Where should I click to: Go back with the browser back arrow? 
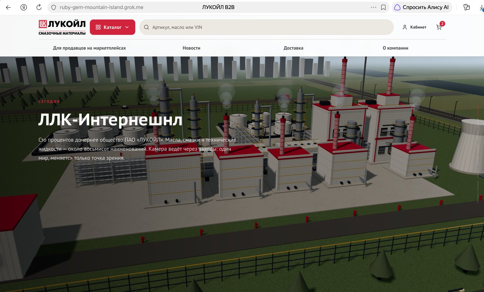point(8,7)
